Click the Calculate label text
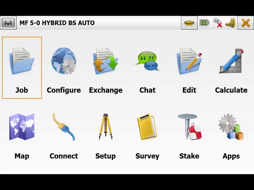 click(231, 90)
